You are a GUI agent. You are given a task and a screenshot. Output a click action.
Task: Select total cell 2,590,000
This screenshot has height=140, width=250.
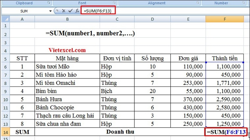225,99
